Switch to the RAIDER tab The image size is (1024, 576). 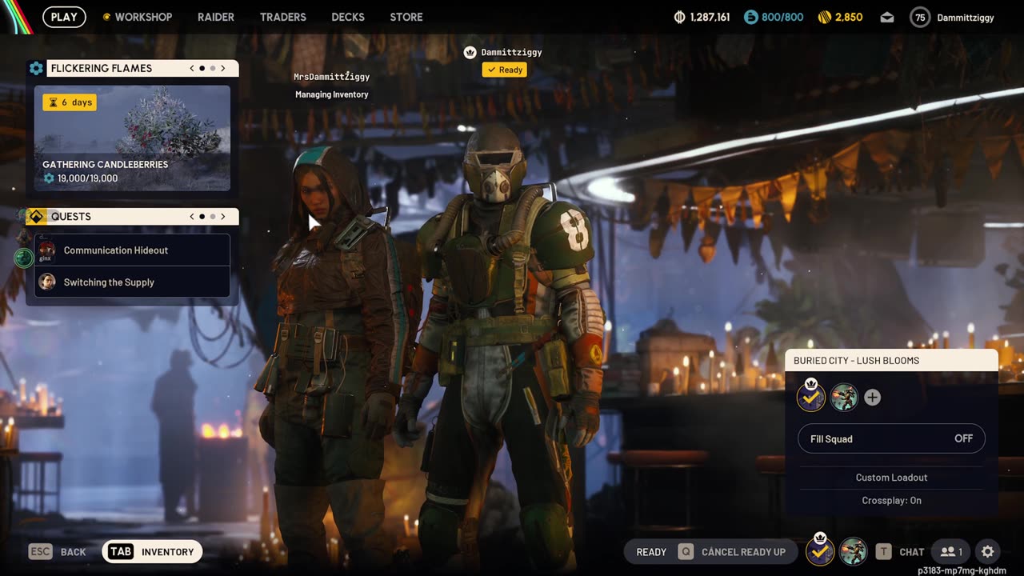[216, 17]
